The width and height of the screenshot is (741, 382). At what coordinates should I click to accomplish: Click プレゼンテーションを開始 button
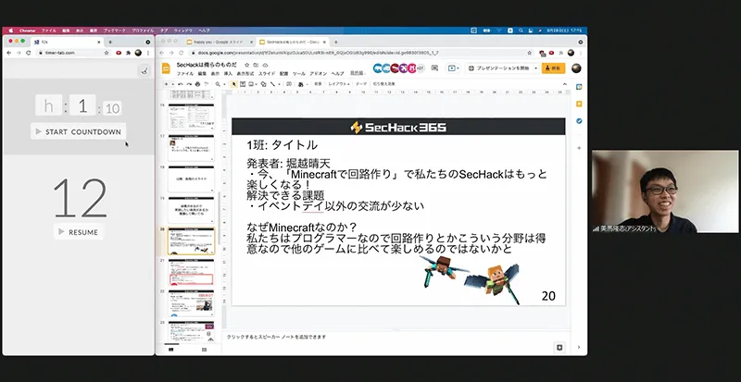tap(499, 68)
